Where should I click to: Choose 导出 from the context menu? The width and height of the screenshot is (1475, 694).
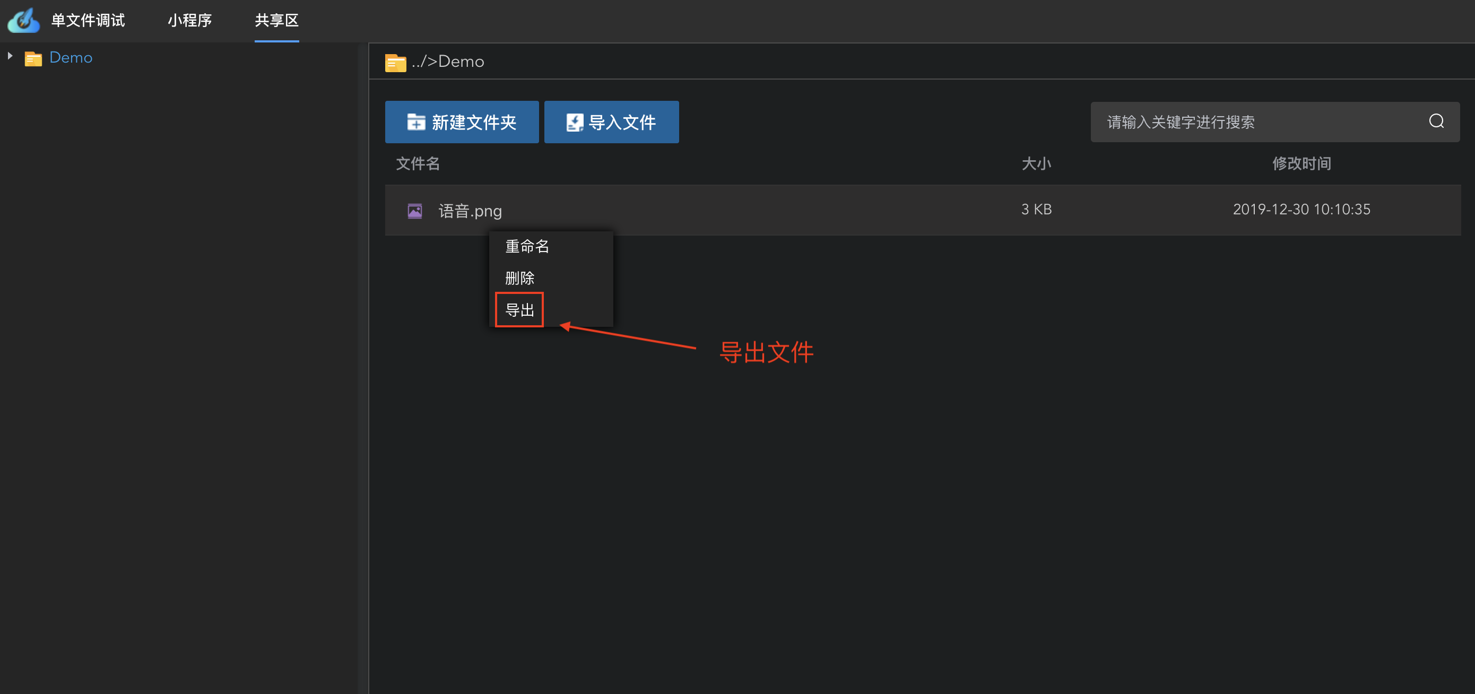click(519, 310)
